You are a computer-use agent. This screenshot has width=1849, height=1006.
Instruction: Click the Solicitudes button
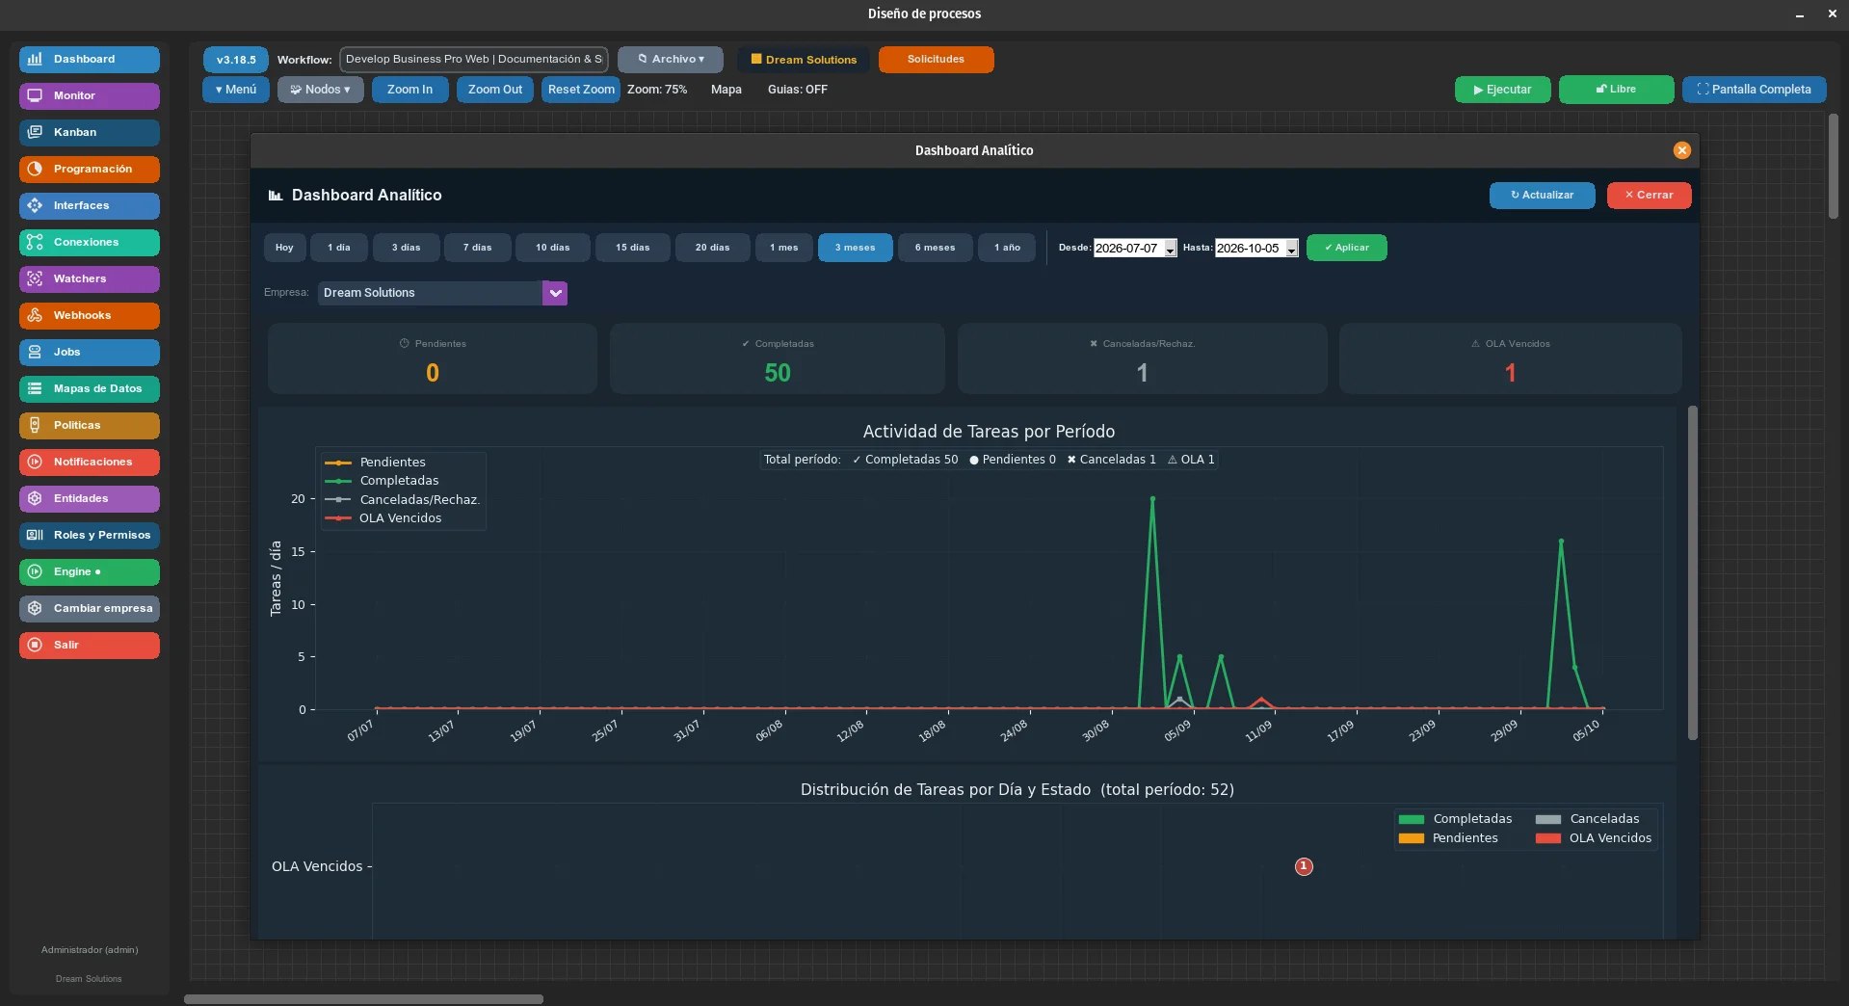[x=936, y=60]
